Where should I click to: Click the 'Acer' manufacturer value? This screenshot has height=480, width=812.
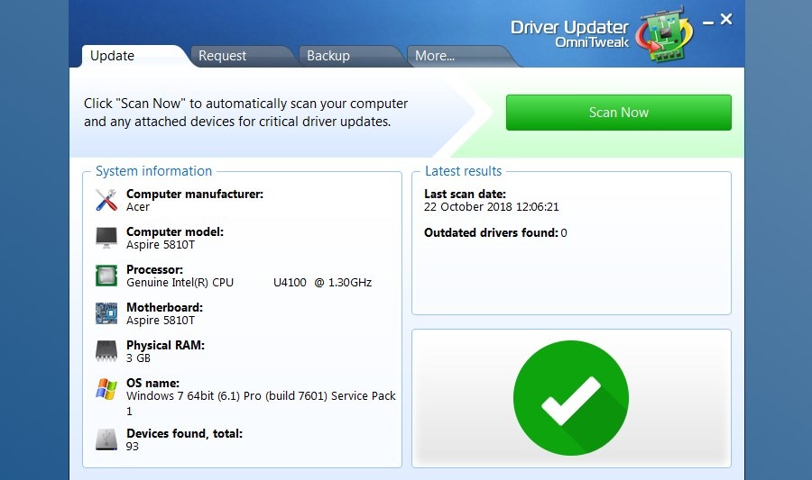[x=138, y=206]
